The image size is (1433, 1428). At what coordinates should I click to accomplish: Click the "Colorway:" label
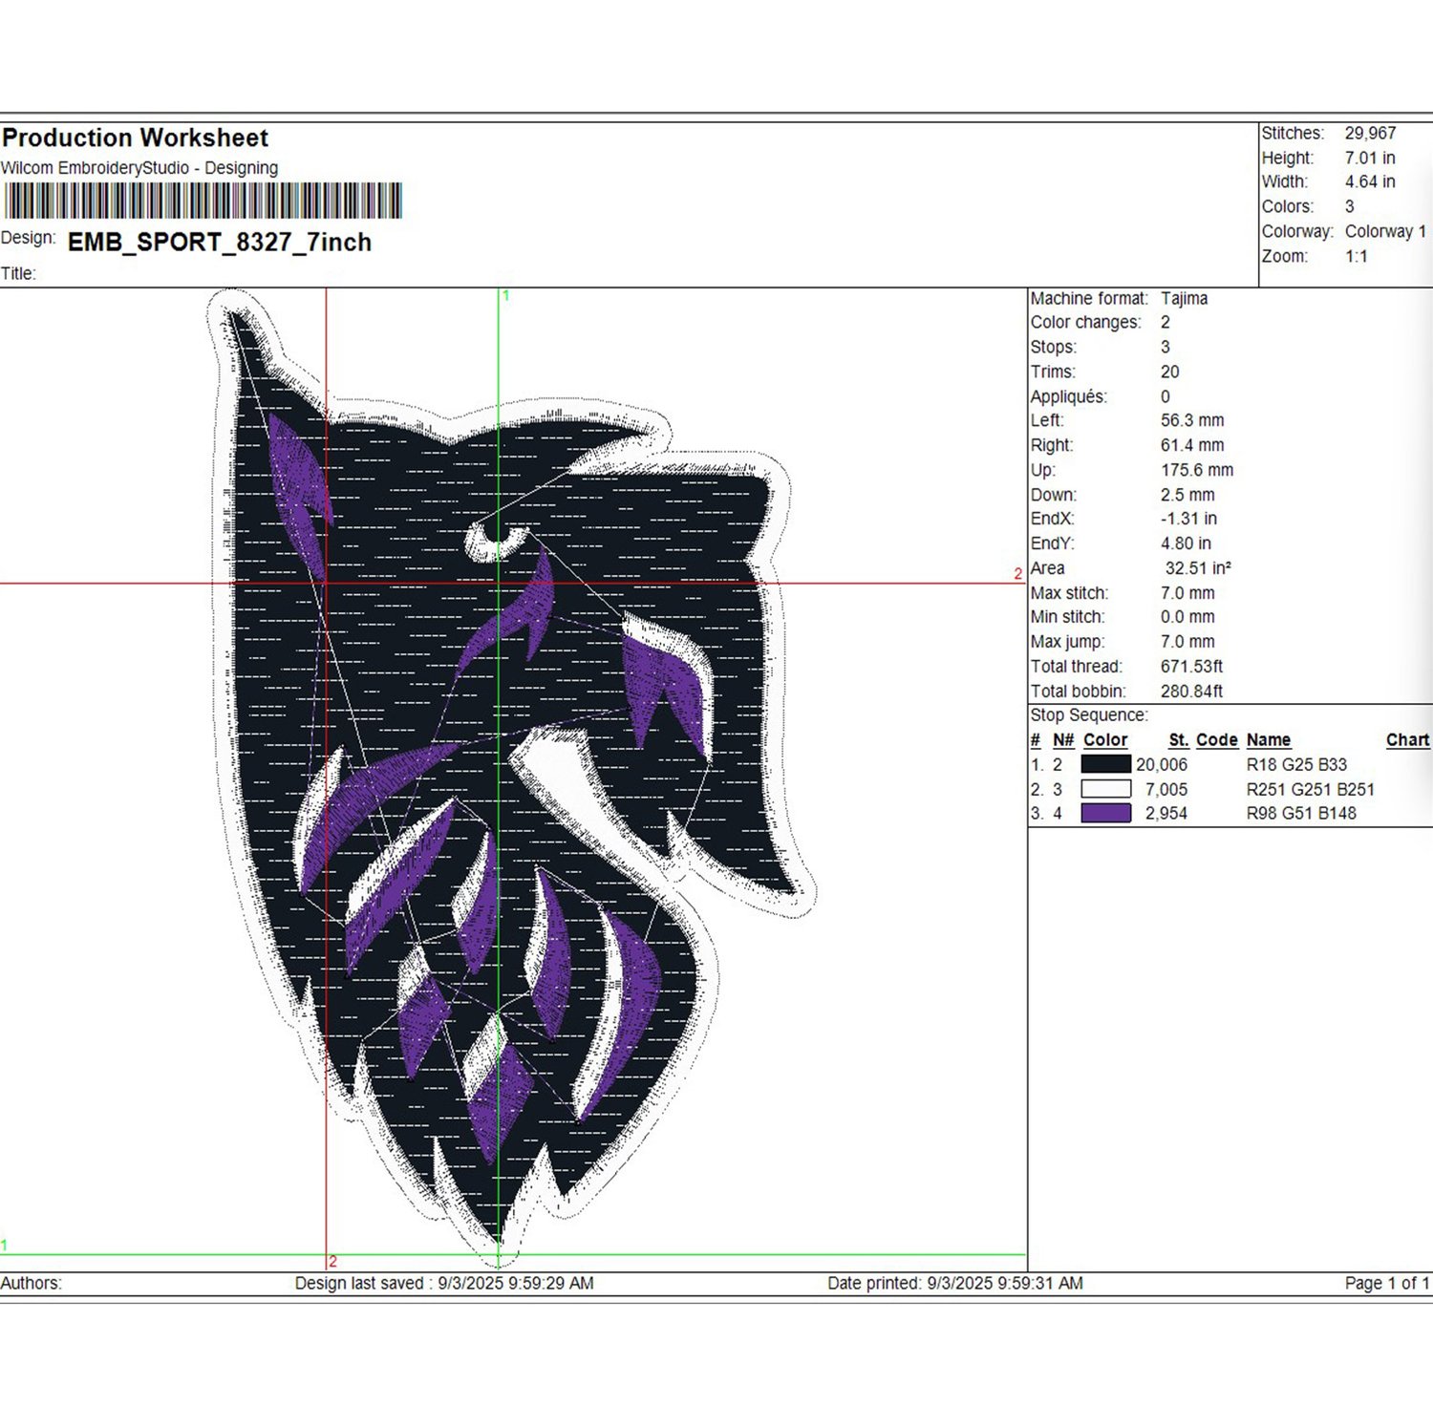click(x=1297, y=231)
